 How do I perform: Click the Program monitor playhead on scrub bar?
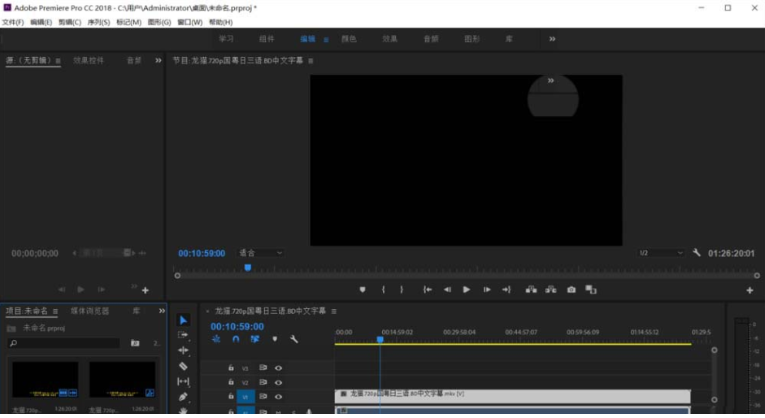click(x=248, y=268)
